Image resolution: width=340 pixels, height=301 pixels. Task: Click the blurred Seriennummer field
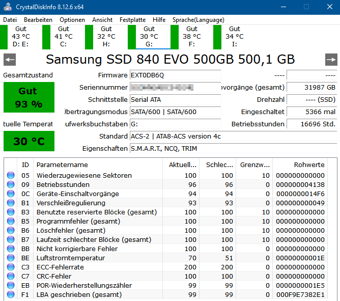[x=176, y=87]
